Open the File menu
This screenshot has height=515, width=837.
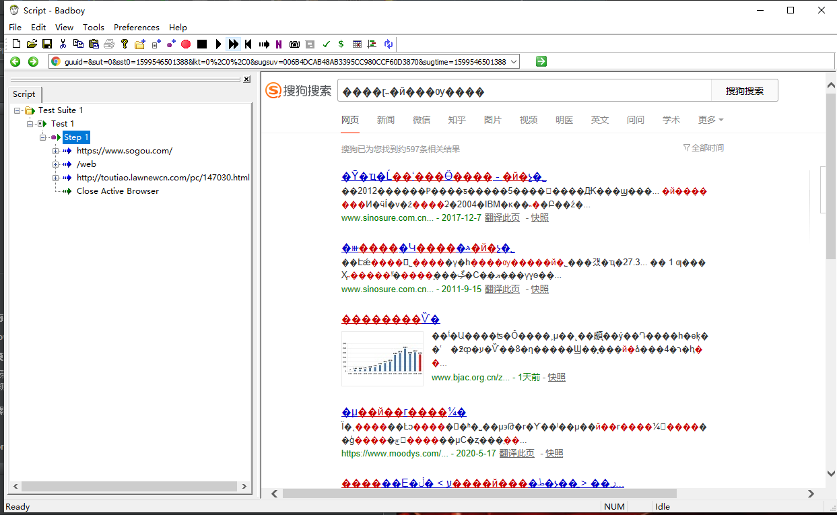click(x=15, y=27)
